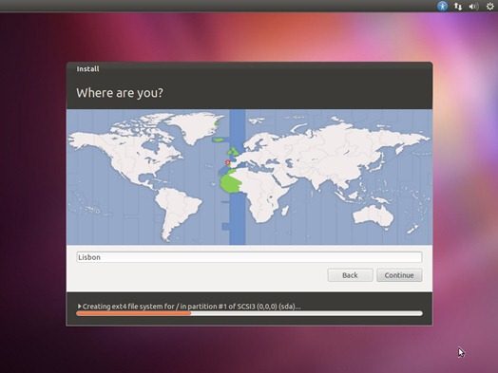Click the 'Creating ext4 file system' status text
The width and height of the screenshot is (498, 373).
pos(192,307)
